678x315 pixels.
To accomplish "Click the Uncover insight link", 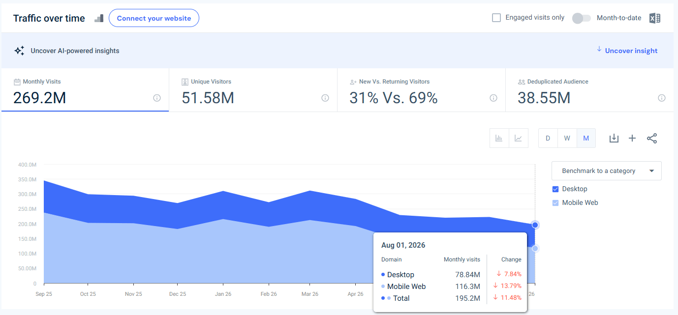I will coord(631,51).
